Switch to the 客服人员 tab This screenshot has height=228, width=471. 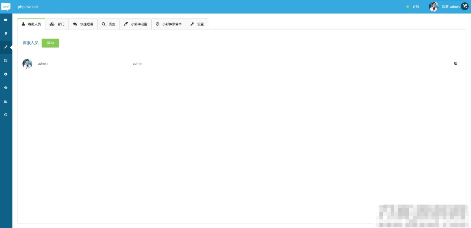pyautogui.click(x=31, y=24)
